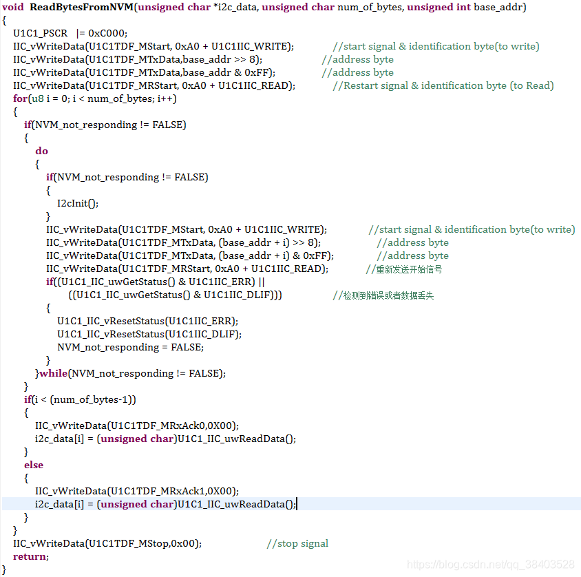Image resolution: width=581 pixels, height=577 pixels.
Task: Click 'NVM_not_responding = FALSE;' assignment
Action: (130, 347)
